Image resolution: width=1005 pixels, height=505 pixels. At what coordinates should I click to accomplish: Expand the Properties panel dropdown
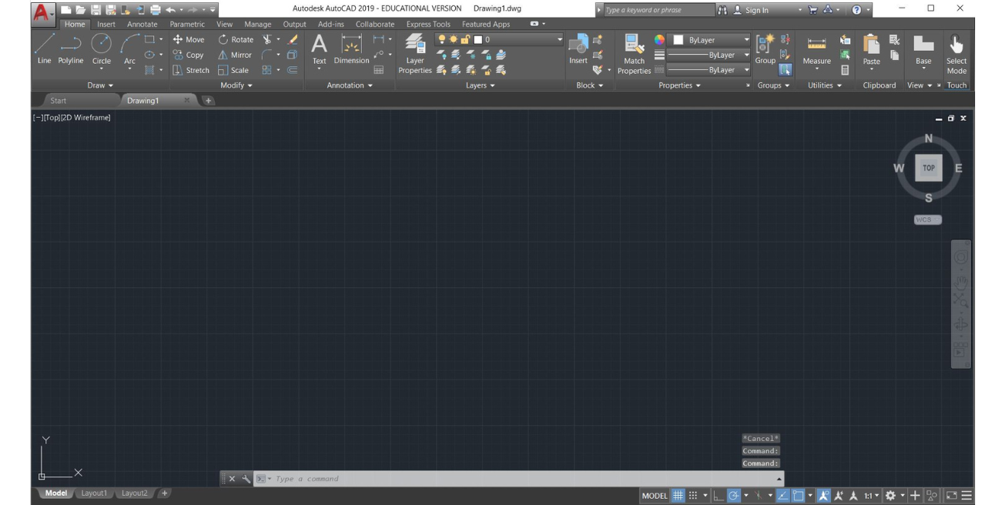click(x=679, y=85)
